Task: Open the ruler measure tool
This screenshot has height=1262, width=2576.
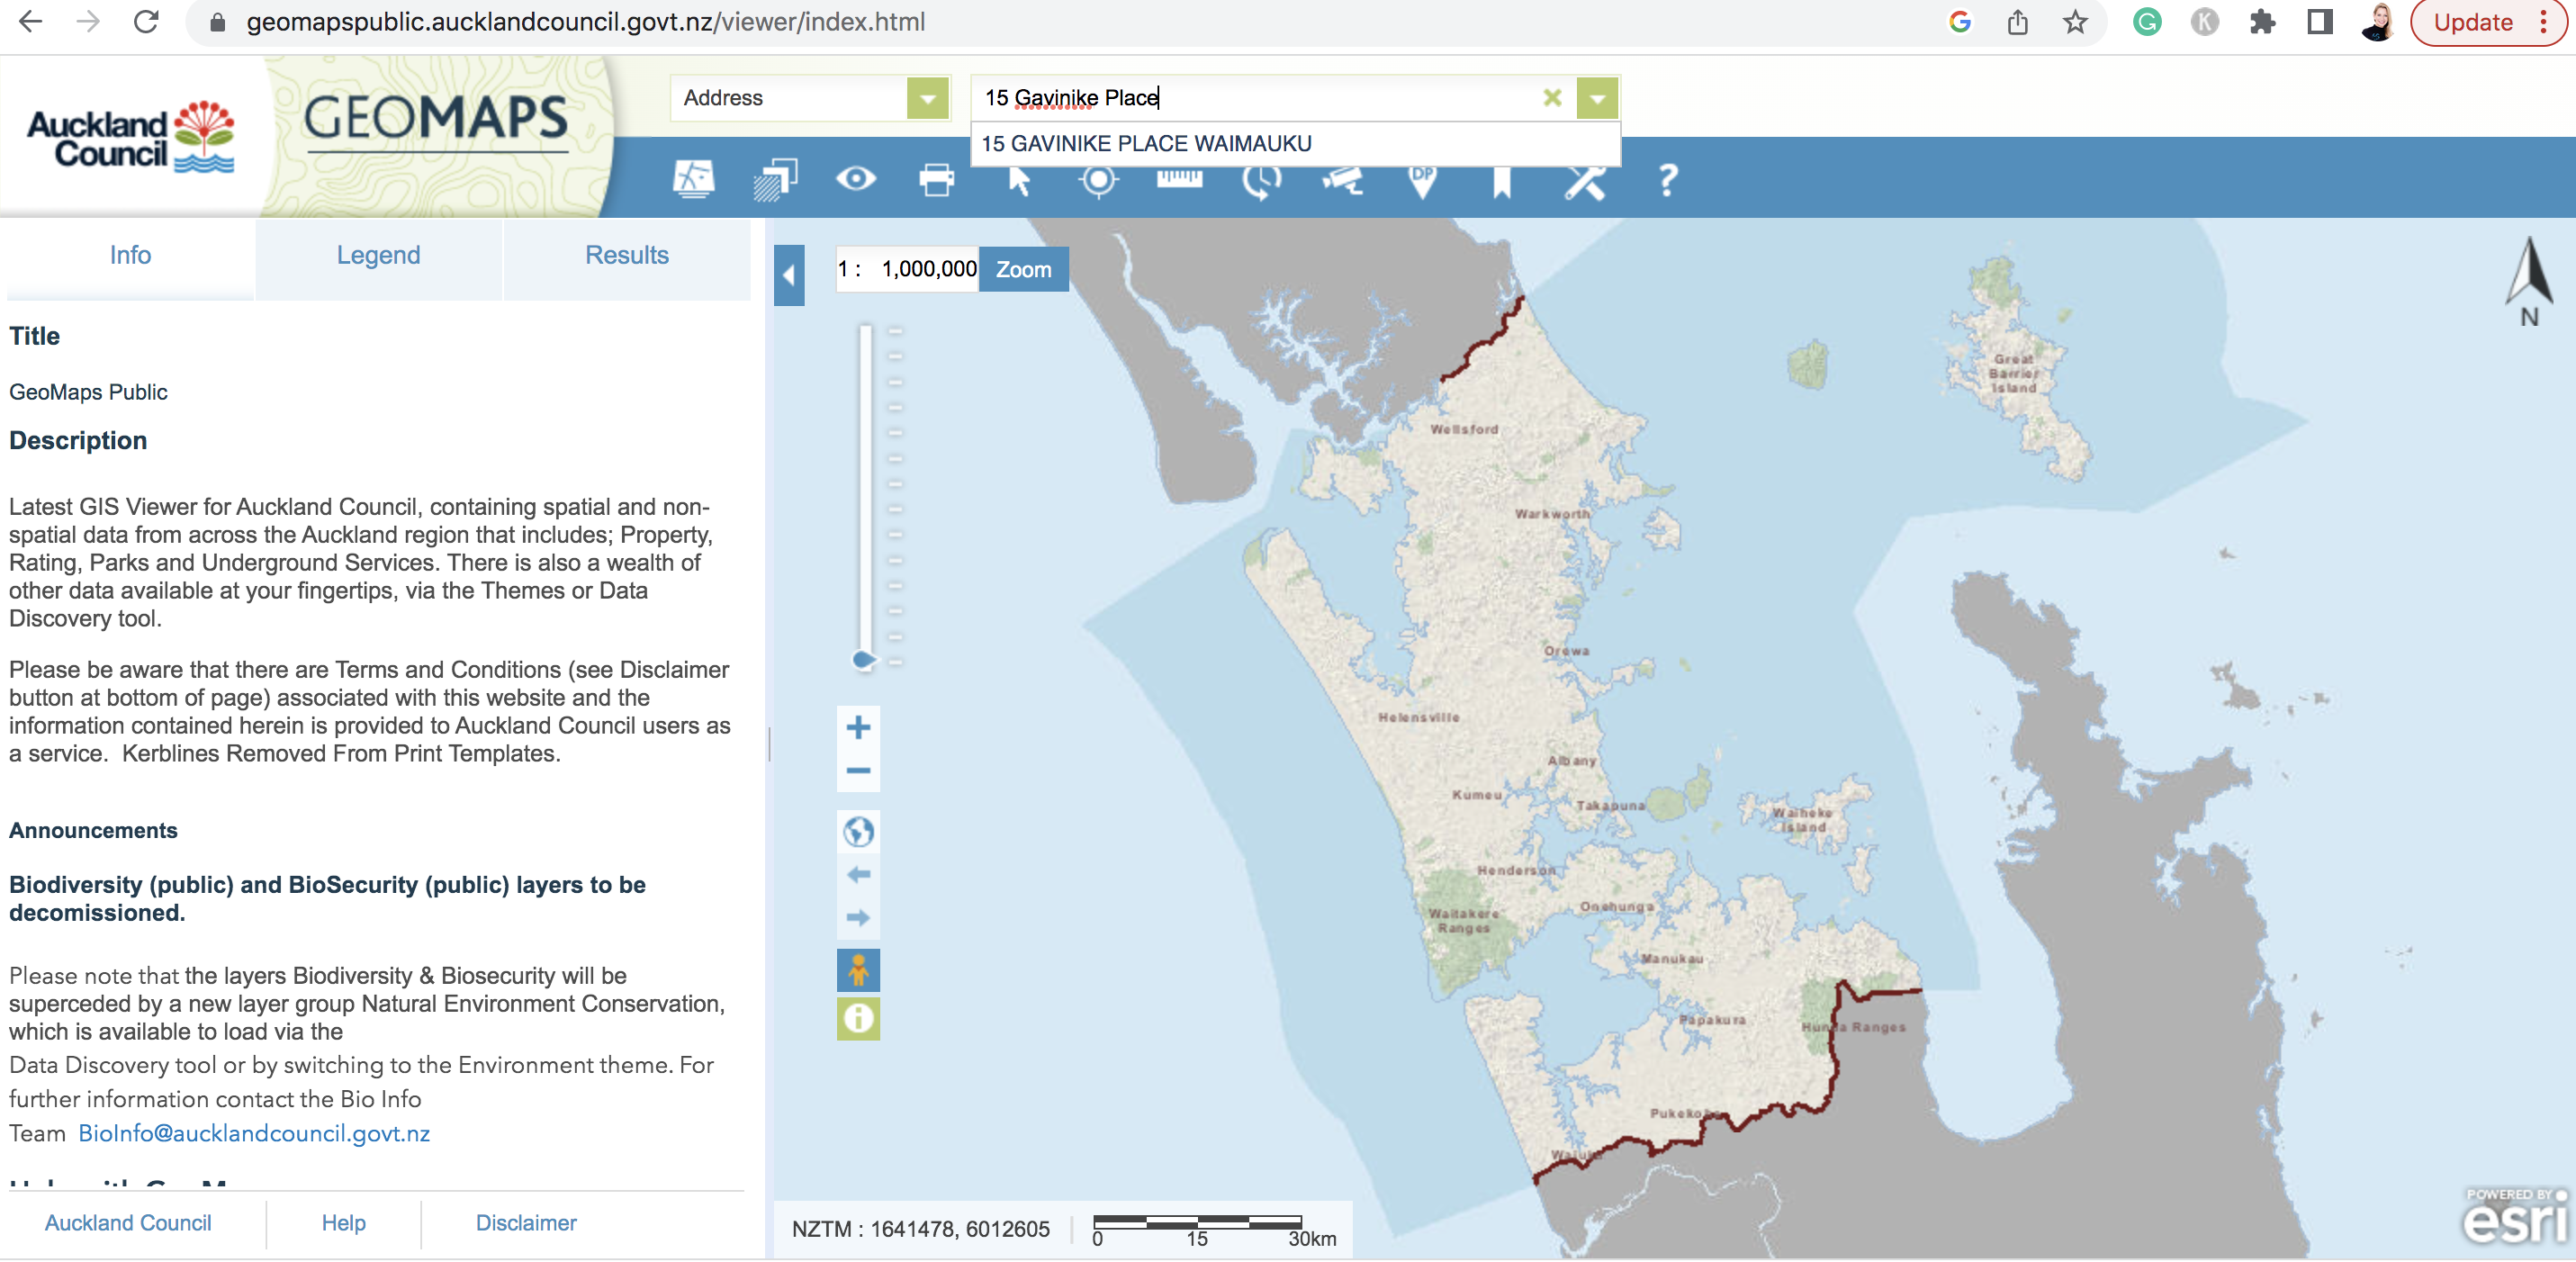Action: click(x=1180, y=179)
